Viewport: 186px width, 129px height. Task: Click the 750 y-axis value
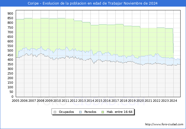[x=10, y=28]
